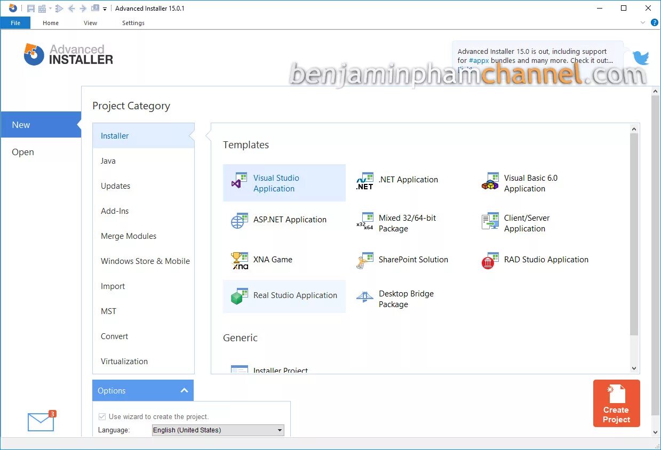
Task: Click the Desktop Bridge Package bridge icon
Action: point(365,297)
